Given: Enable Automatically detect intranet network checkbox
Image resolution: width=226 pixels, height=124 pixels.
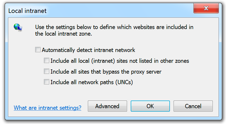Looking at the screenshot, I should [38, 50].
